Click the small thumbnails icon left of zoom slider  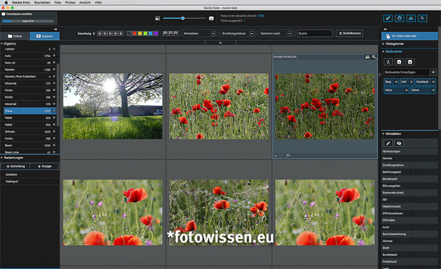click(x=158, y=18)
